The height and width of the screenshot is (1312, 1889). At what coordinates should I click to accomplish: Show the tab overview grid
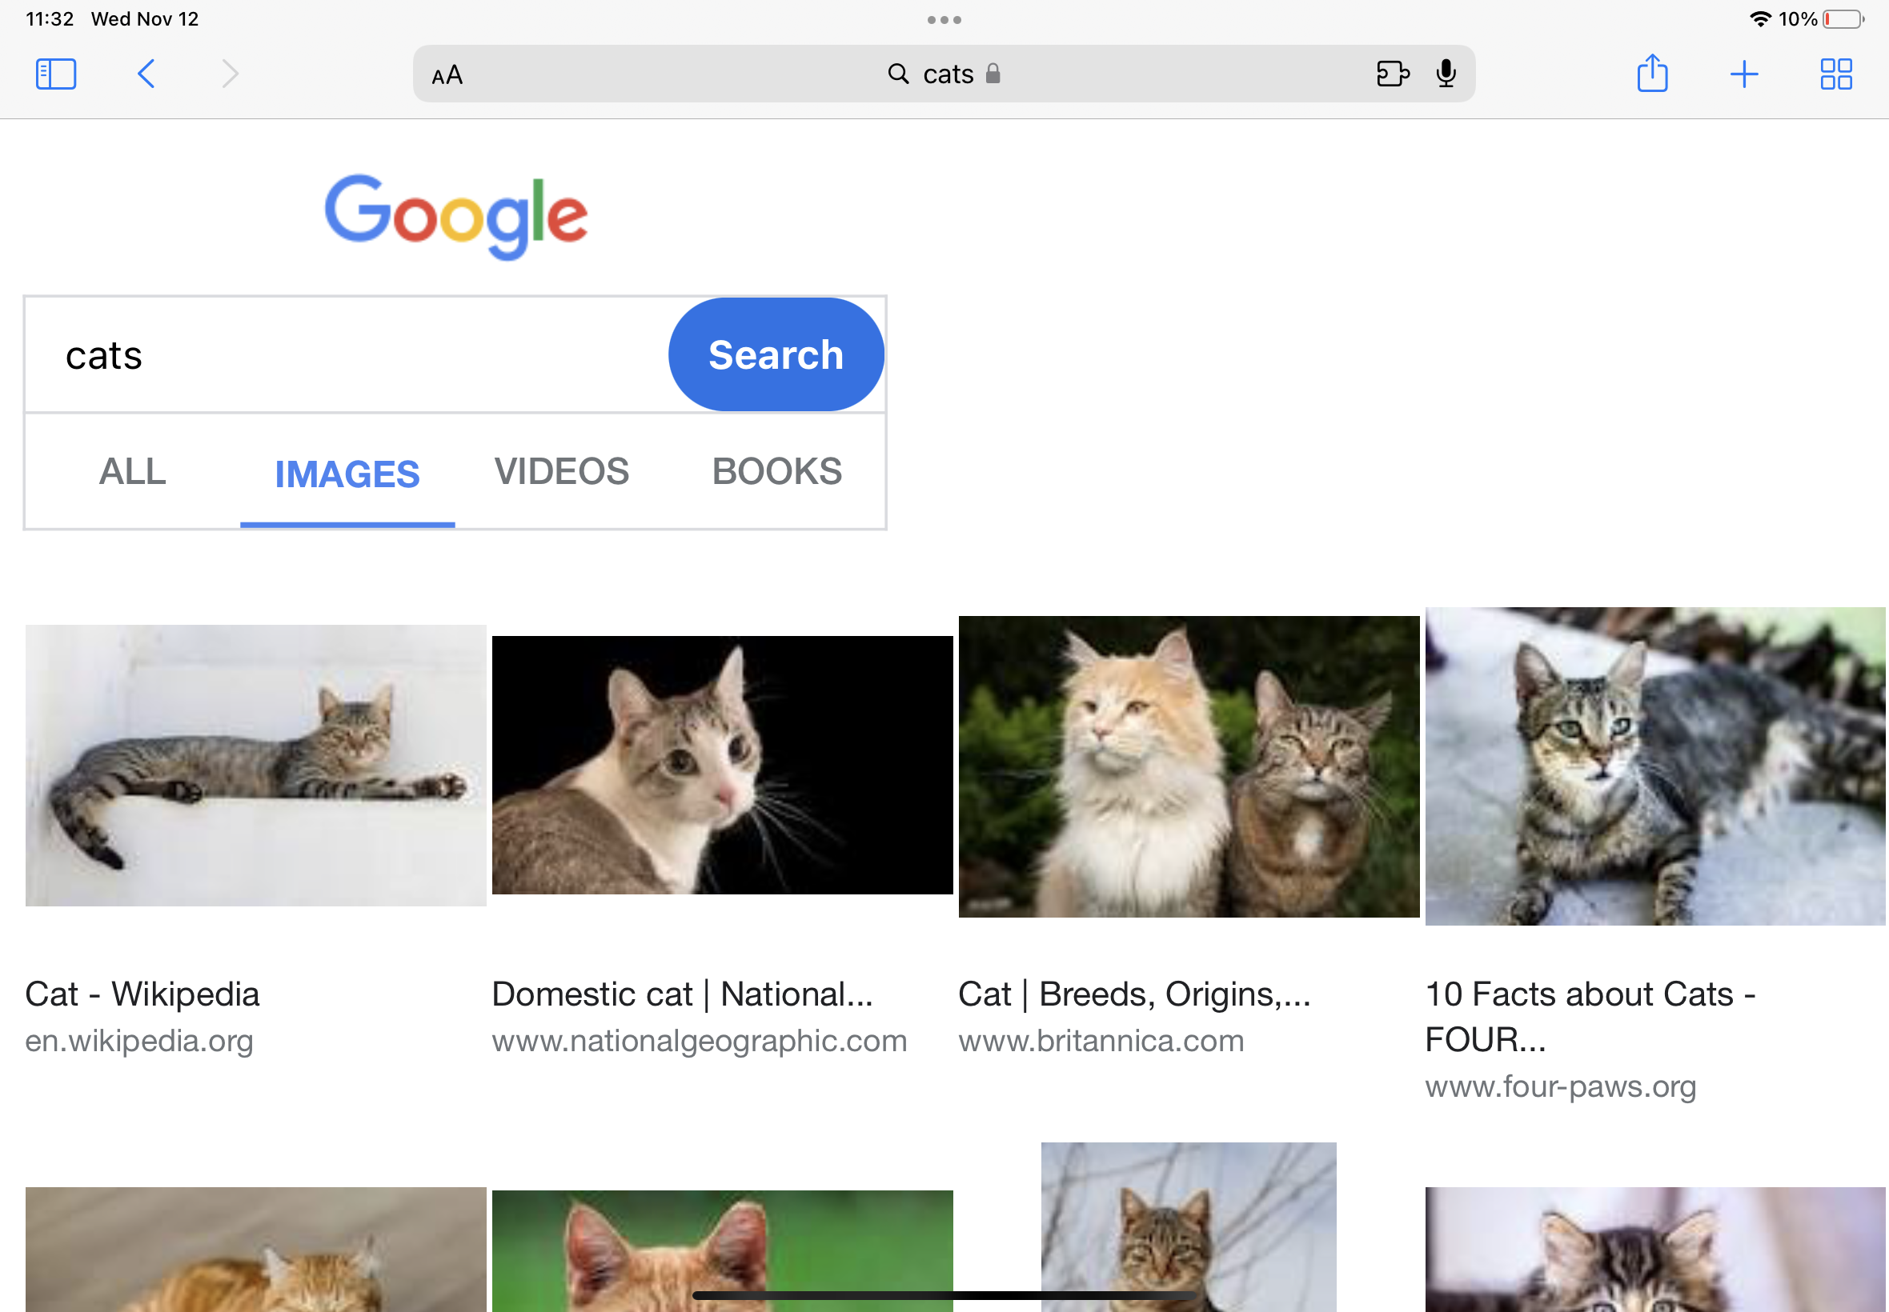[x=1835, y=74]
